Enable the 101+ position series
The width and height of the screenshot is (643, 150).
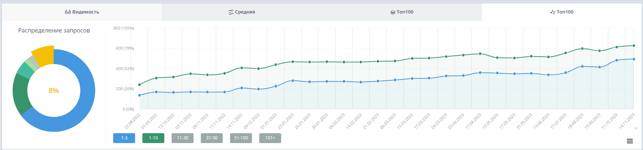click(x=270, y=138)
